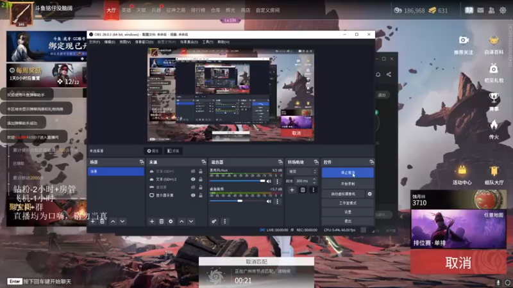Pop out the 转场特效 dock panel
This screenshot has height=288, width=513.
(316, 162)
